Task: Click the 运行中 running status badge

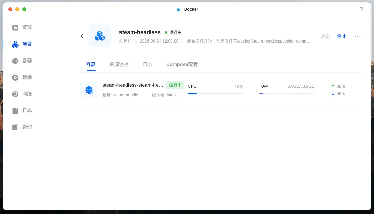Action: pos(175,85)
